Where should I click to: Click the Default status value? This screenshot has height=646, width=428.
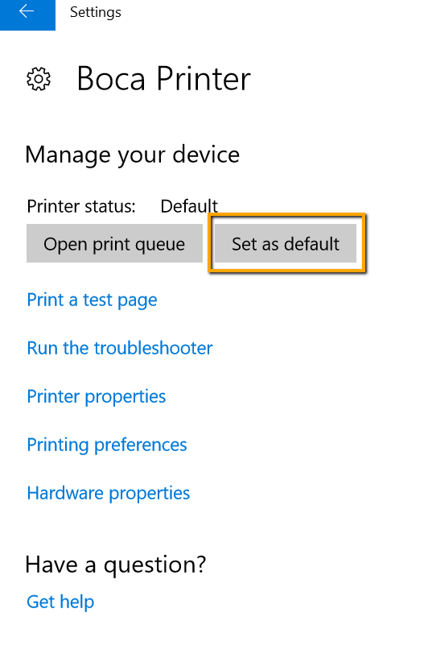click(x=189, y=206)
